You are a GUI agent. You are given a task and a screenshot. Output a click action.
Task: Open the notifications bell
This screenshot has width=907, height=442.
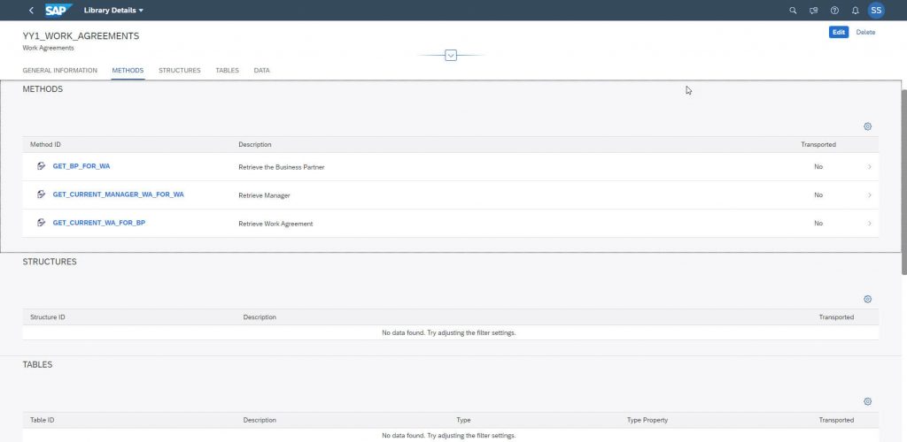click(x=856, y=11)
